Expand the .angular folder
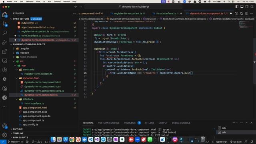 25,48
